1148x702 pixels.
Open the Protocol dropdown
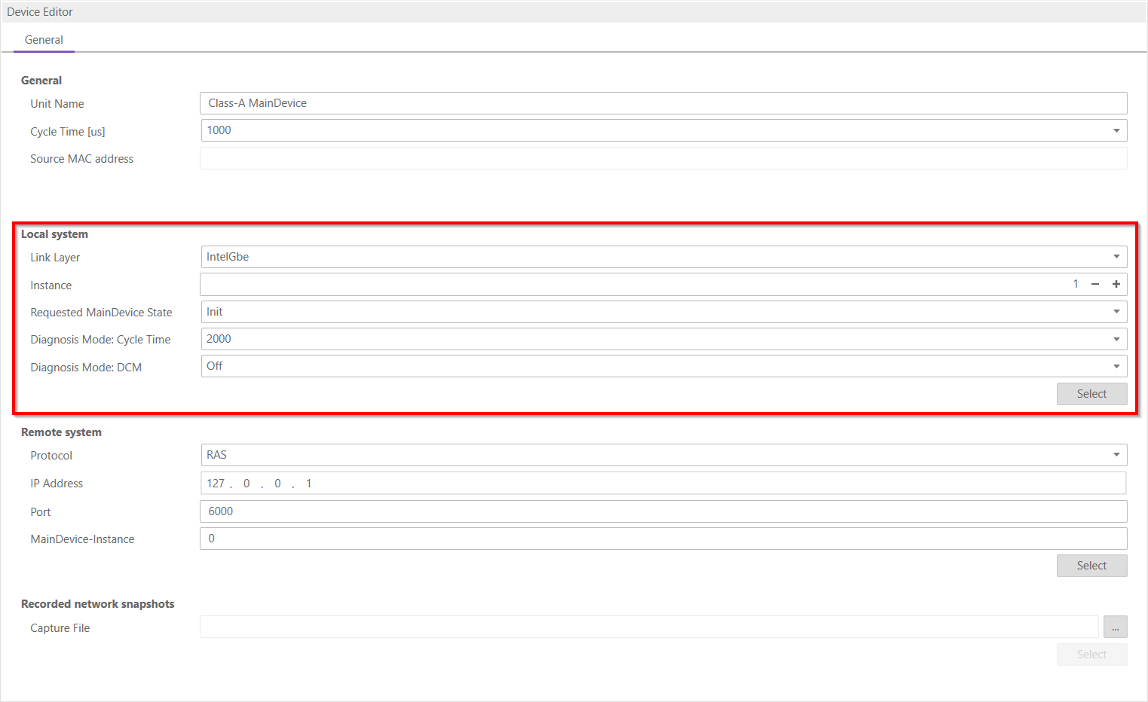(x=1116, y=455)
